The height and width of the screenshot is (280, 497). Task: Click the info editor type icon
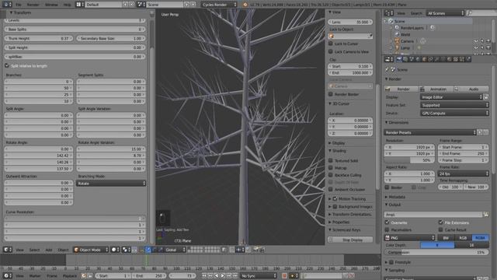coord(7,5)
